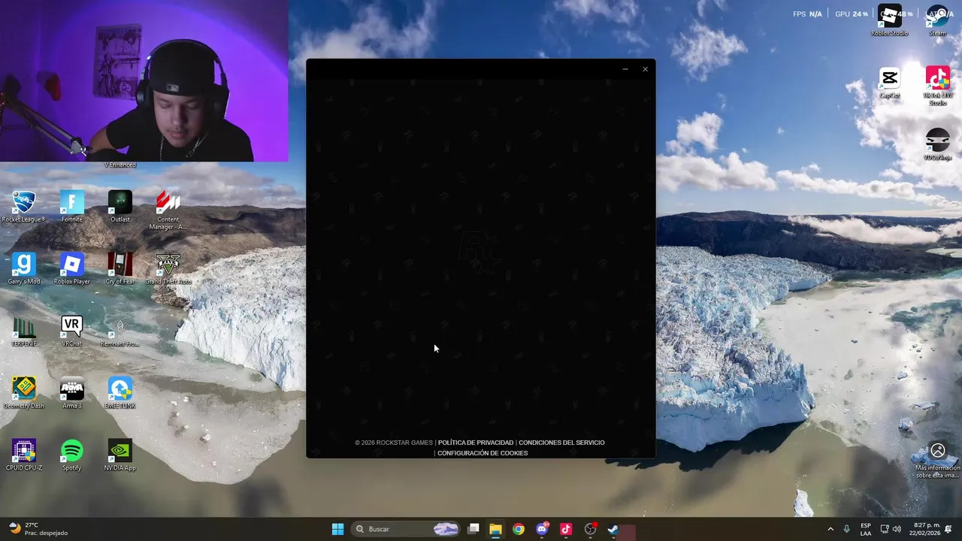
Task: Open Configuración de Cookies link
Action: [x=483, y=453]
